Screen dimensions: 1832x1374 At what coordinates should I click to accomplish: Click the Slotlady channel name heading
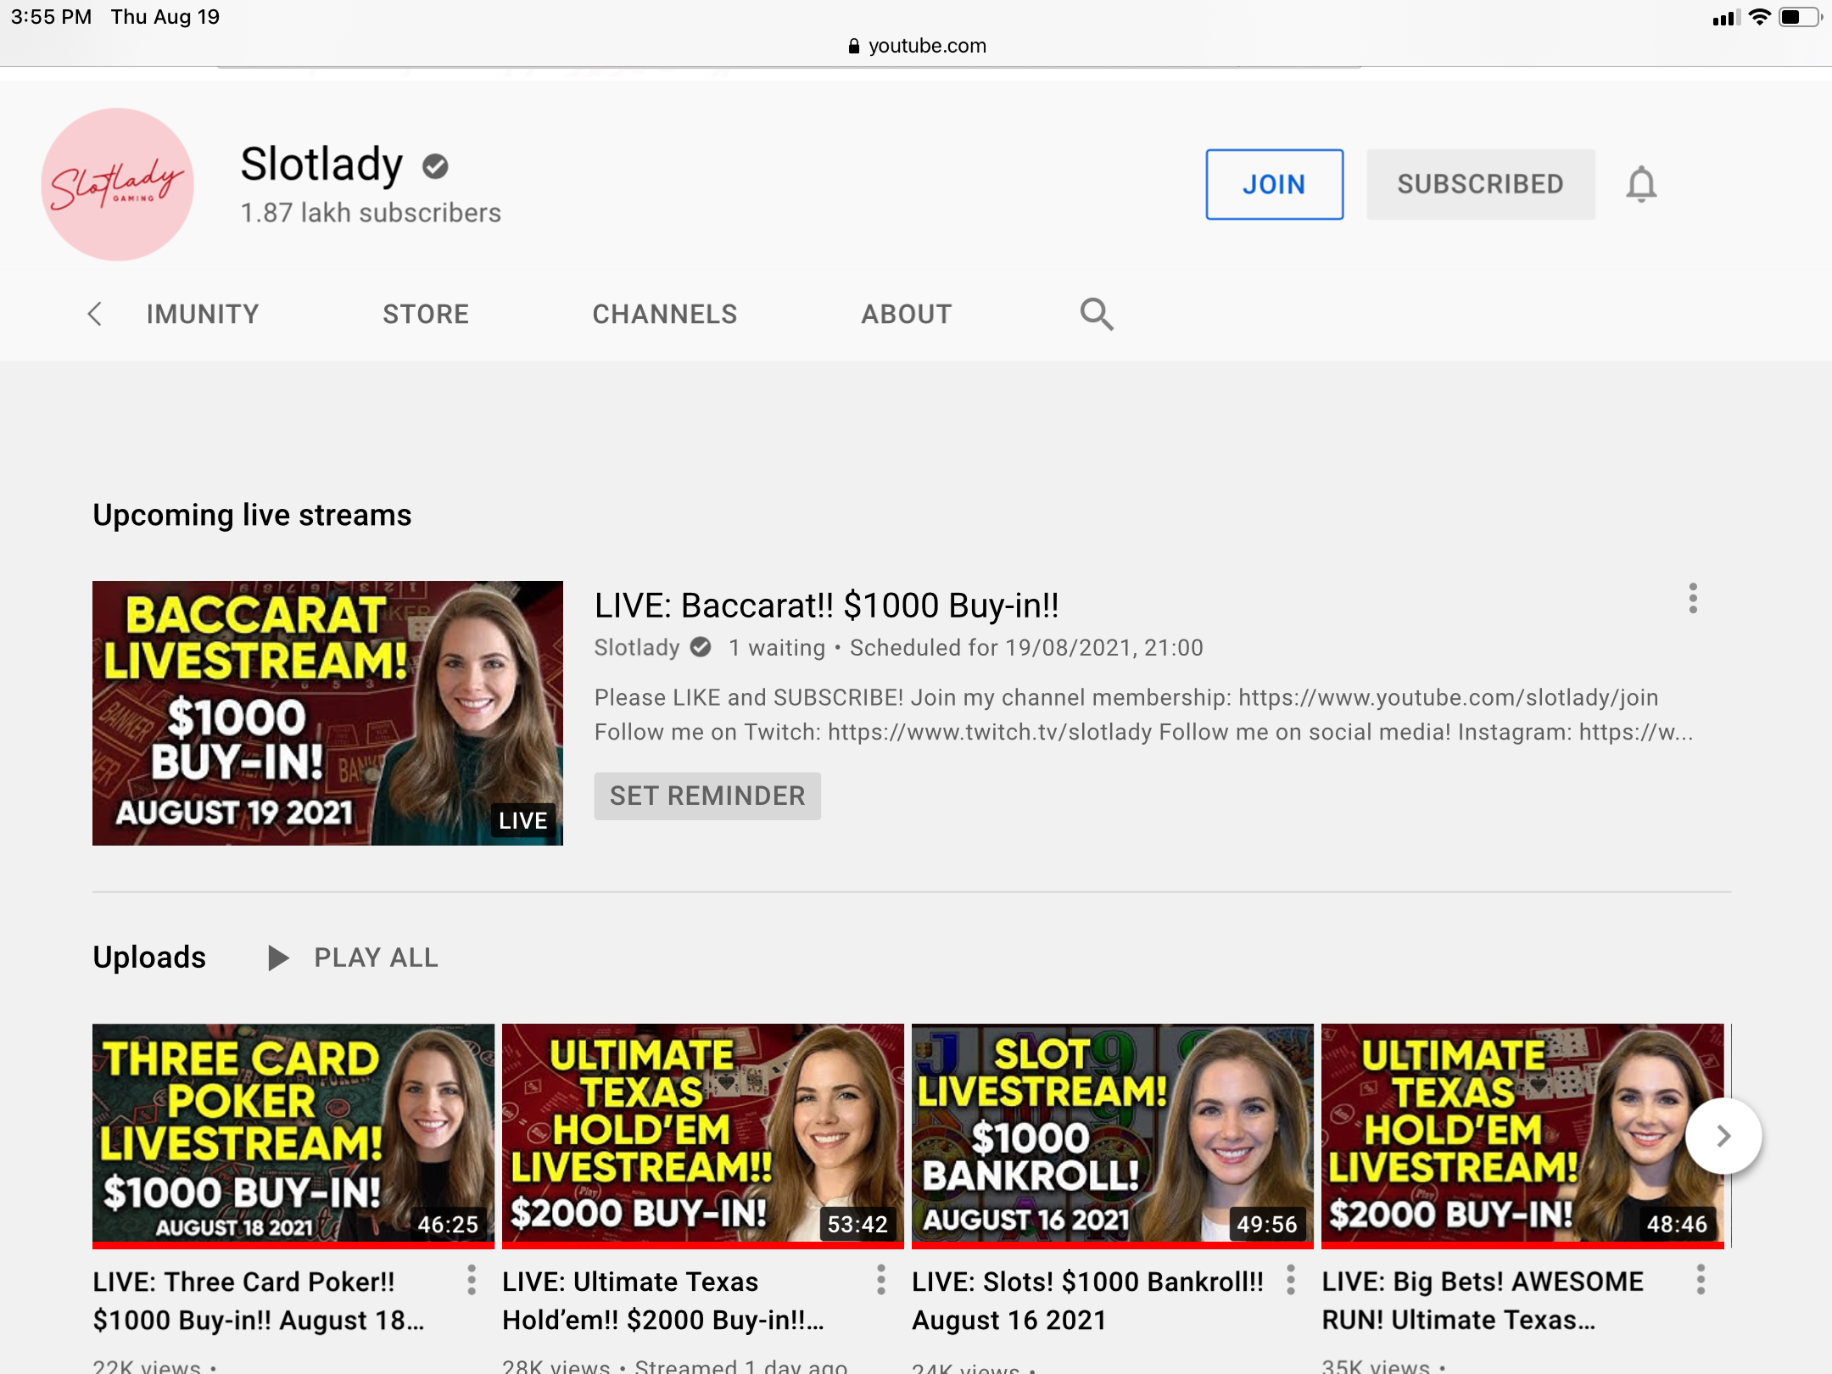(321, 164)
